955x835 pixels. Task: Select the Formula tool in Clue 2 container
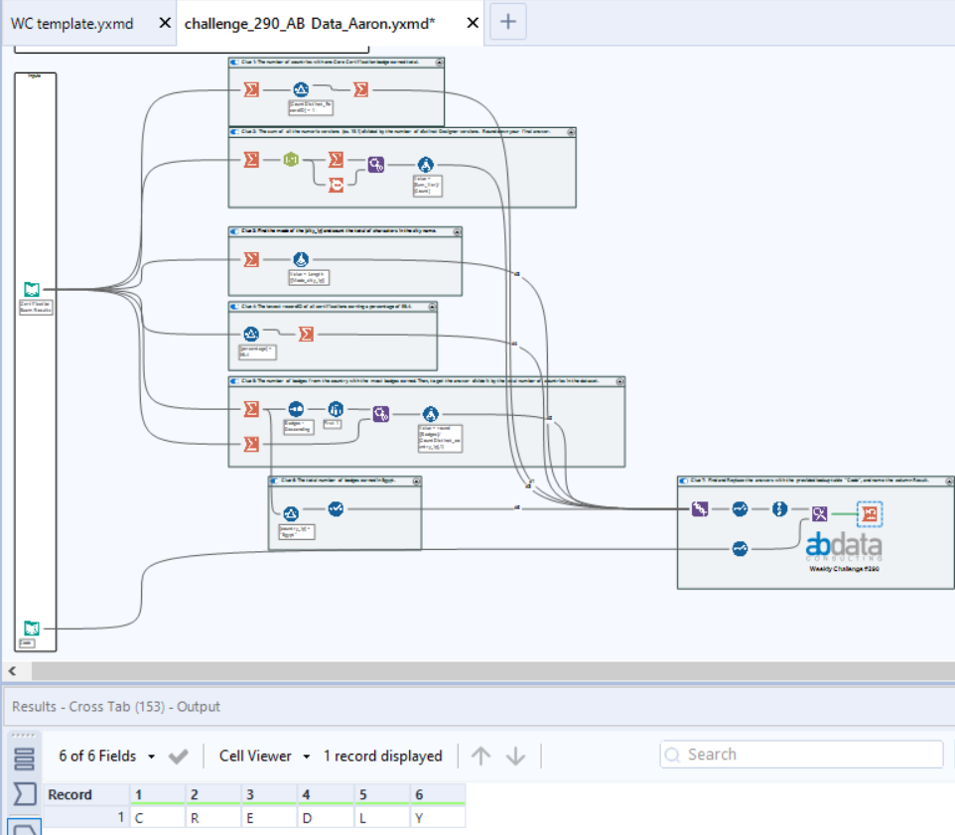(426, 165)
